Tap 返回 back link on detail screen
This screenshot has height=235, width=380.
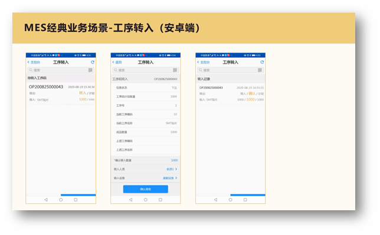pyautogui.click(x=117, y=62)
